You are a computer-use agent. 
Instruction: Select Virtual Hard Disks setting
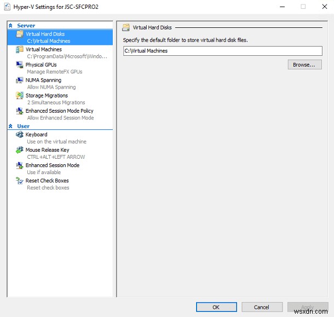pos(60,37)
